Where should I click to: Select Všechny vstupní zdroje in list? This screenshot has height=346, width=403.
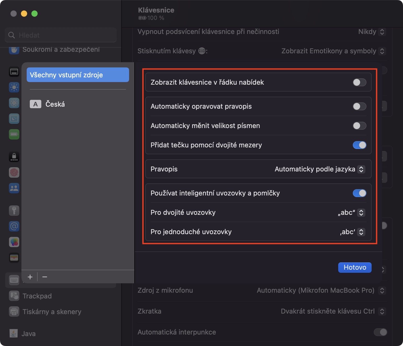78,75
